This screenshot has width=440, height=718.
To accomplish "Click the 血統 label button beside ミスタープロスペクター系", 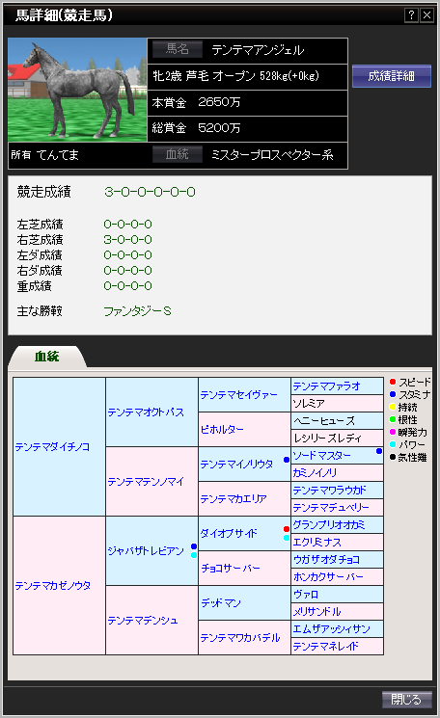I will coord(177,154).
